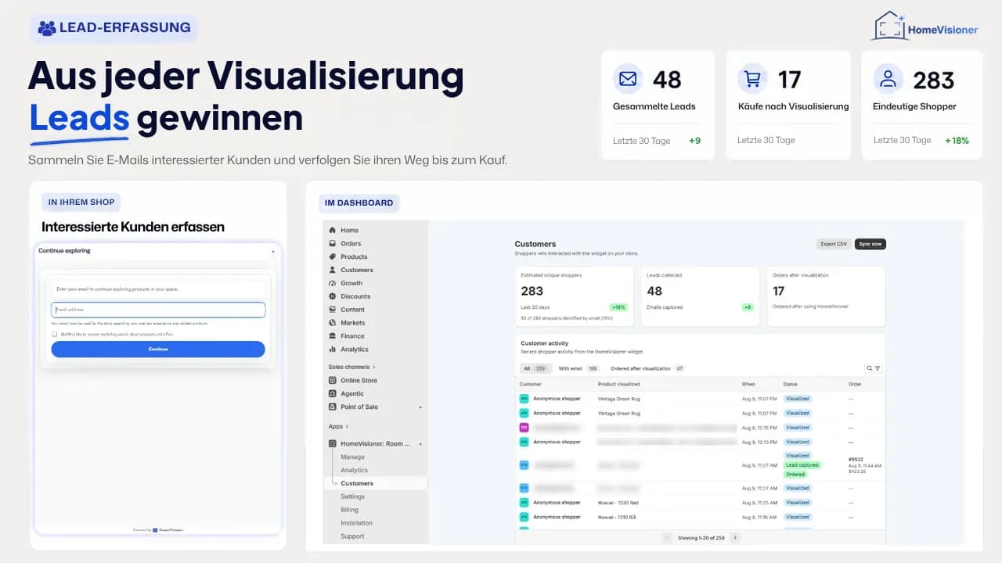This screenshot has height=563, width=1002.
Task: Click the Product visualized column header
Action: [x=618, y=384]
